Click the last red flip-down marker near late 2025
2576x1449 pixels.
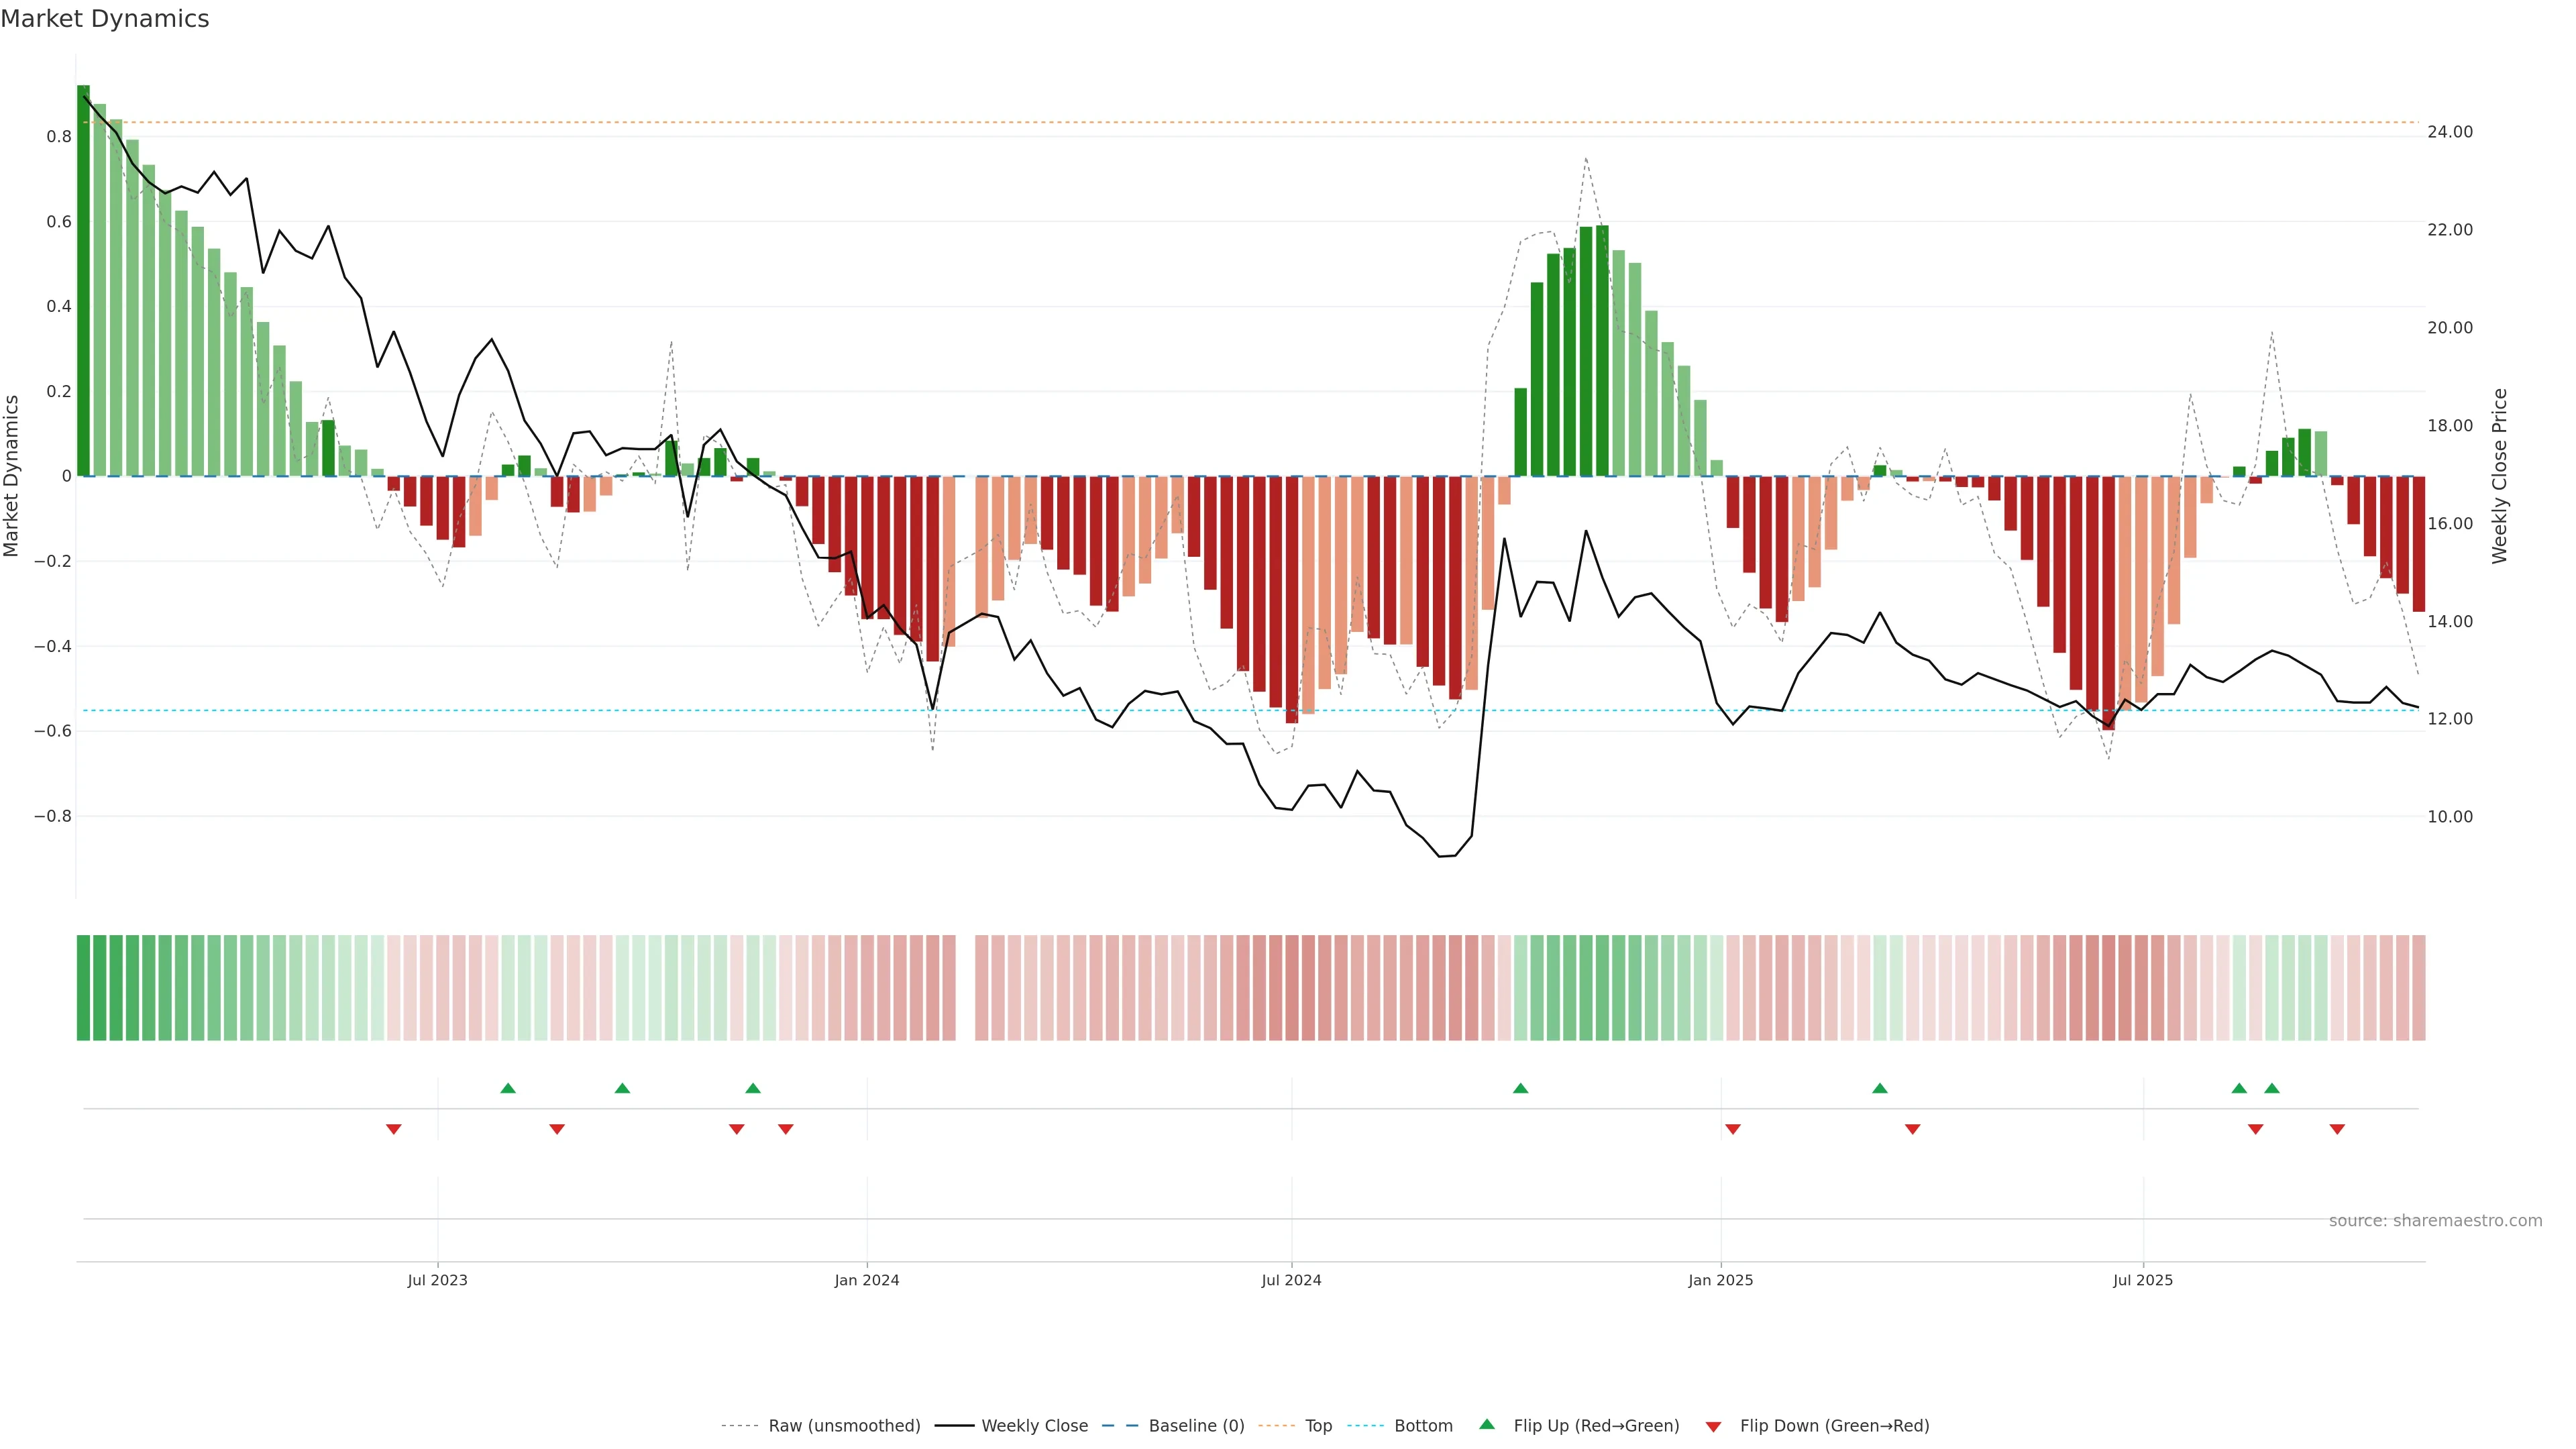(x=2337, y=1129)
